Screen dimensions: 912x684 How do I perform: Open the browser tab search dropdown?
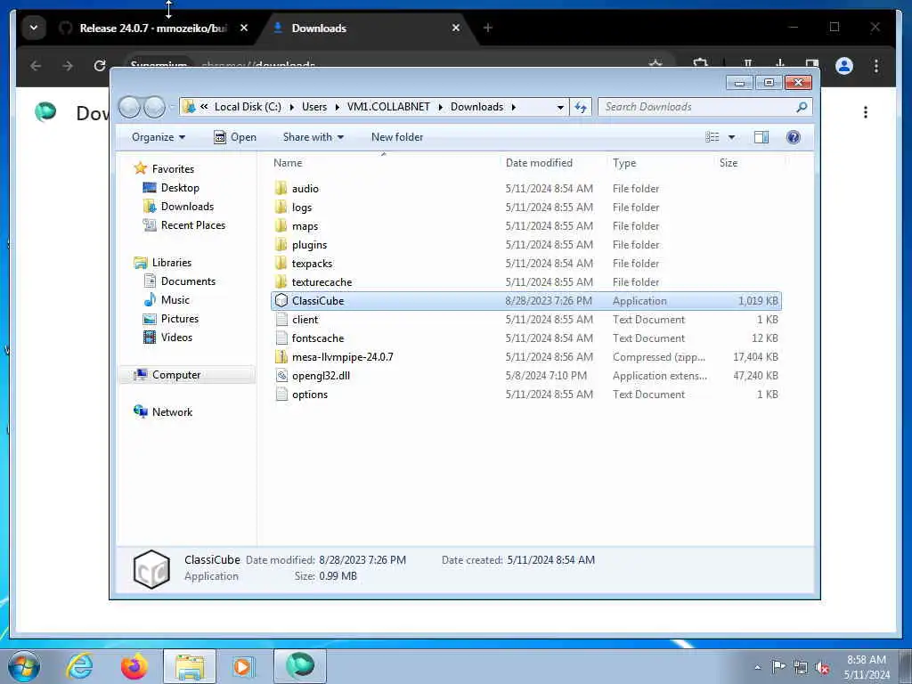click(x=34, y=28)
